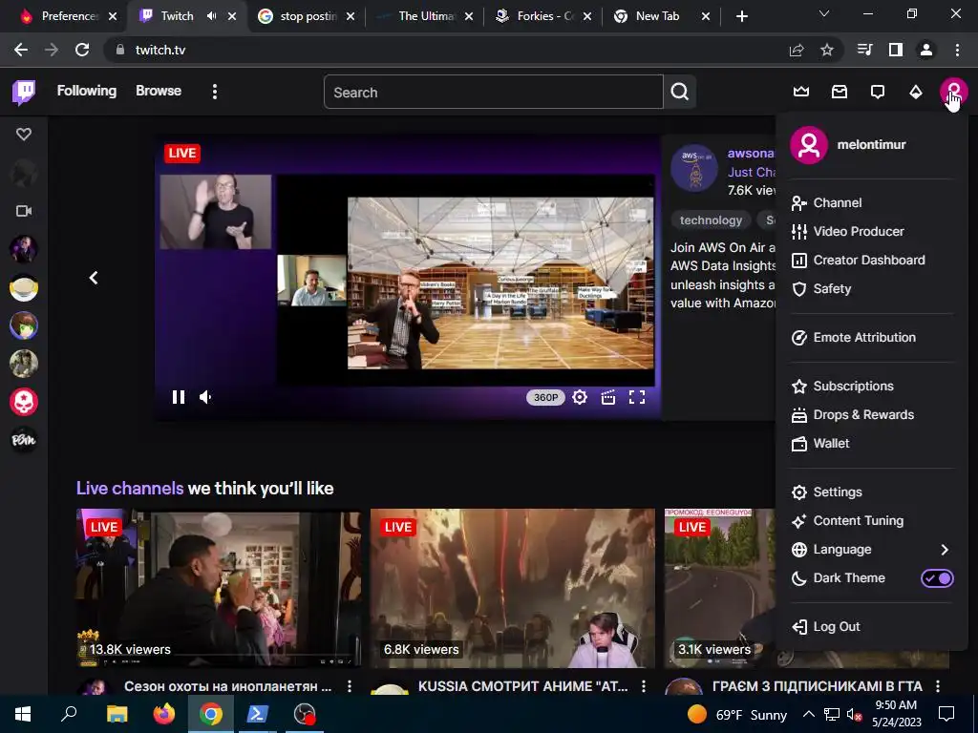Screen dimensions: 978x733
Task: Click the clip icon in player
Action: (608, 397)
